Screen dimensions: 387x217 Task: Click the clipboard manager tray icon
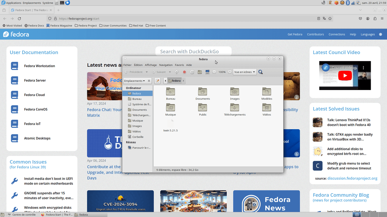[330, 3]
